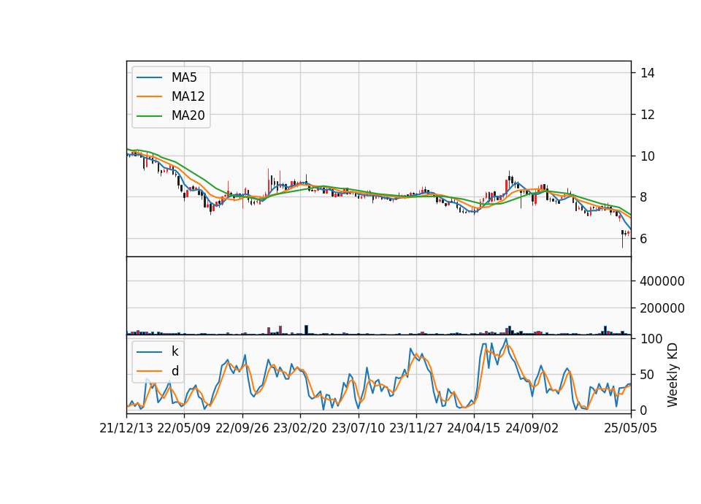Click the k legend label
The width and height of the screenshot is (701, 504).
coord(175,351)
